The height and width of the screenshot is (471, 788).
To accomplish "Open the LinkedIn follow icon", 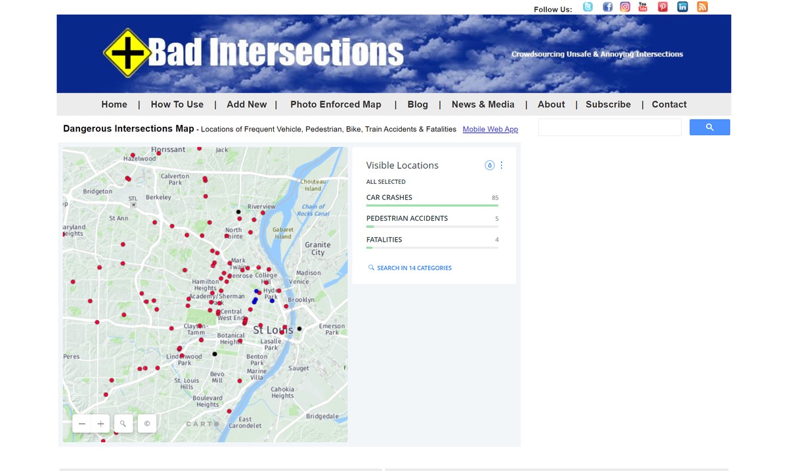I will click(682, 7).
